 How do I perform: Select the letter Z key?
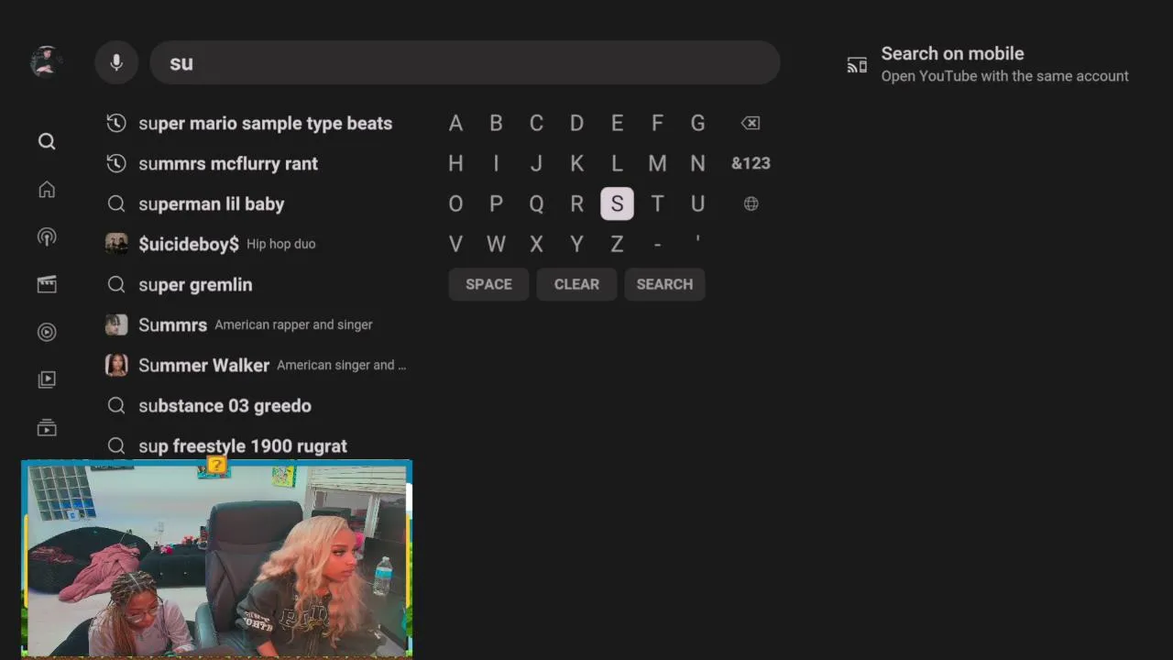click(617, 244)
